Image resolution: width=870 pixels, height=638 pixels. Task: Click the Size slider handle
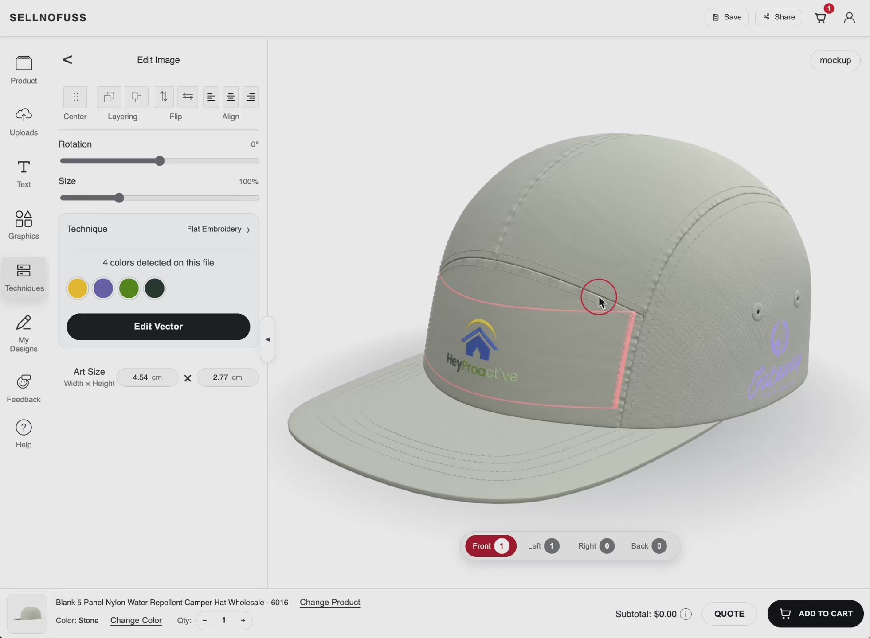119,198
